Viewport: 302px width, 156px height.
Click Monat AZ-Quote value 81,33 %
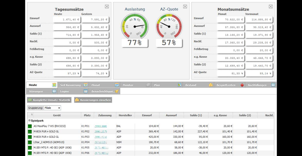(x=231, y=73)
